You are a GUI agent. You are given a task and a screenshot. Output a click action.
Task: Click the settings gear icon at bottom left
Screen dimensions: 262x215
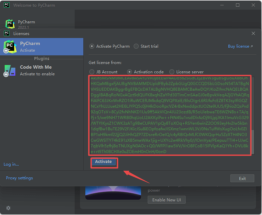[8, 208]
